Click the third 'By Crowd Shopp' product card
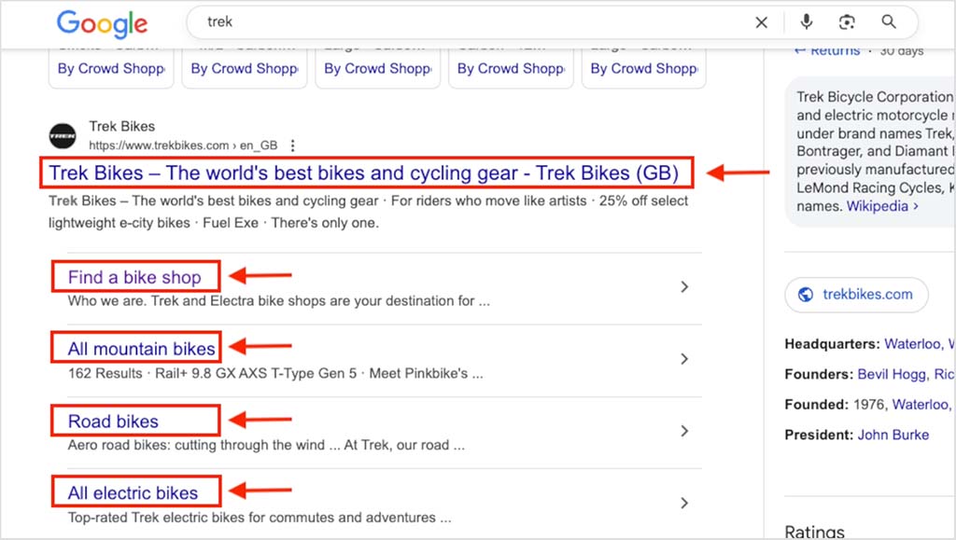The width and height of the screenshot is (956, 540). click(378, 69)
